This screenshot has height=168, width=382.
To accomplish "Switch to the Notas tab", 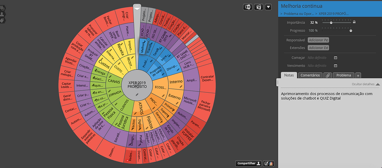I will click(289, 75).
